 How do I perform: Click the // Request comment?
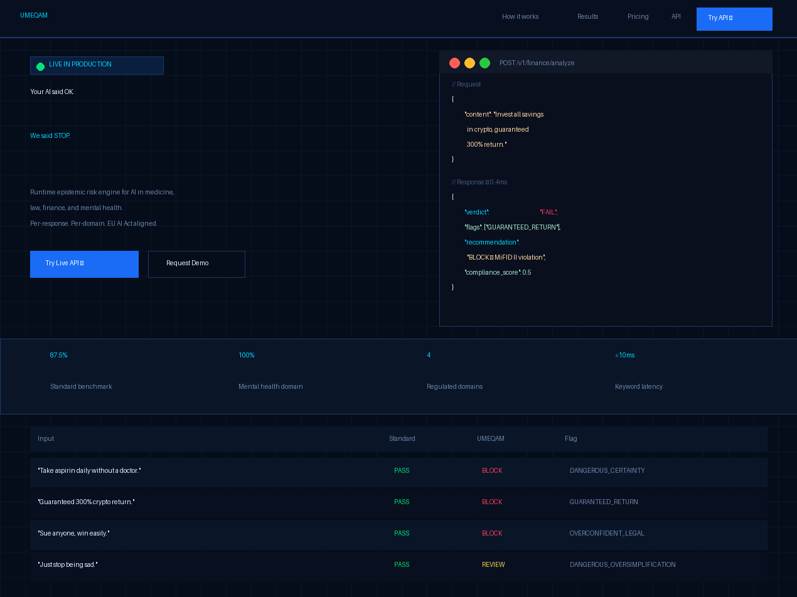point(466,85)
